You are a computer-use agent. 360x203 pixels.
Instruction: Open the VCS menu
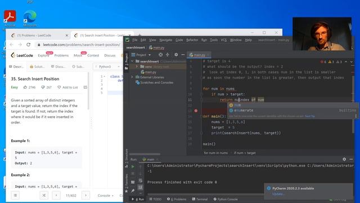(224, 40)
